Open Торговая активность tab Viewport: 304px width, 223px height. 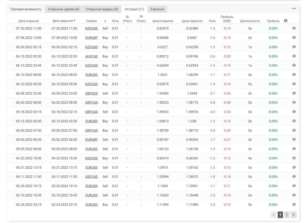26,9
